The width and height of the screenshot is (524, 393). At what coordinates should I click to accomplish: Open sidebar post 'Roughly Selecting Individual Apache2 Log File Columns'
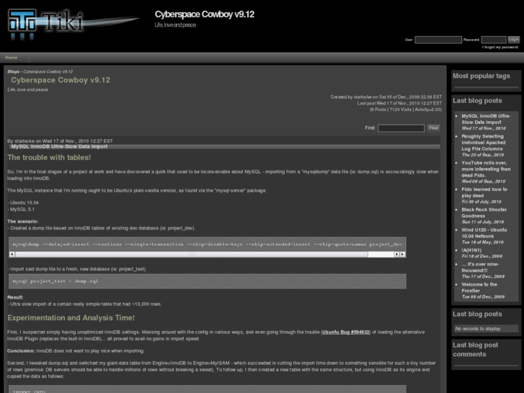click(x=484, y=143)
